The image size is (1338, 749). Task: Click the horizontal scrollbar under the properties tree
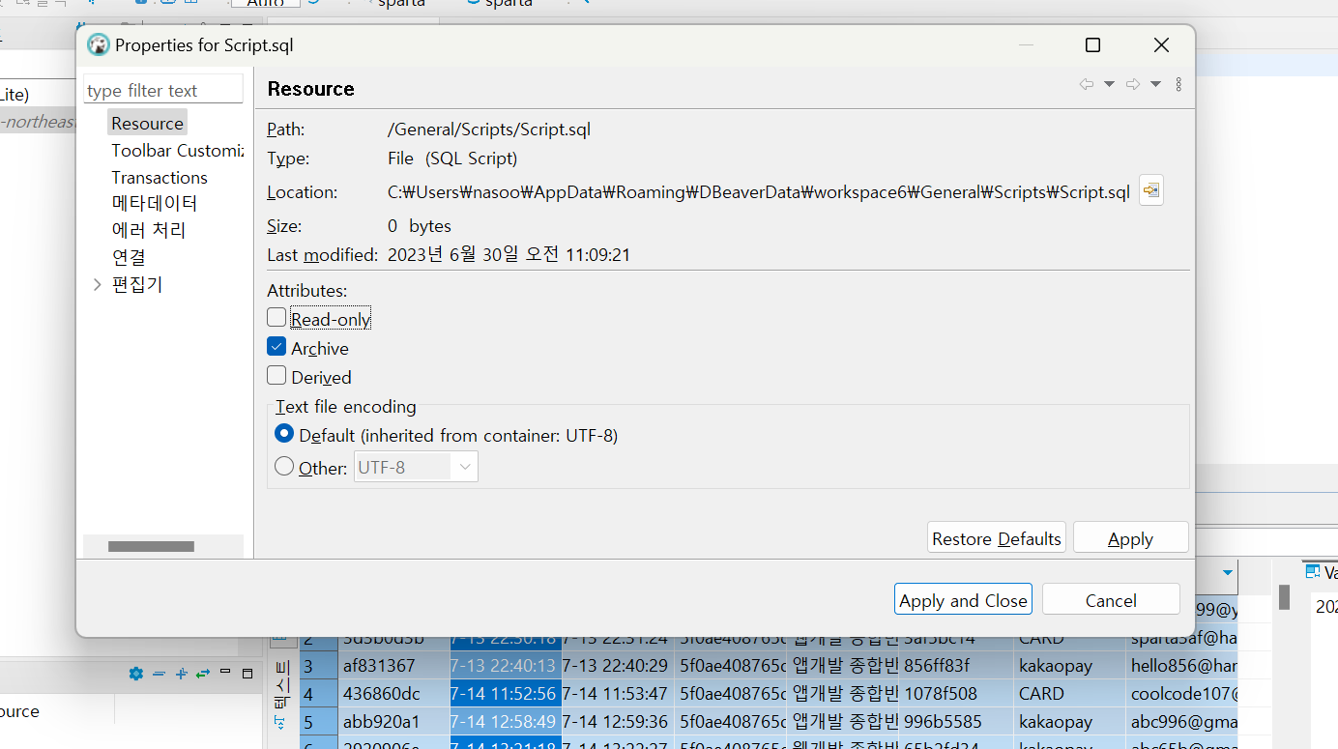click(x=152, y=546)
